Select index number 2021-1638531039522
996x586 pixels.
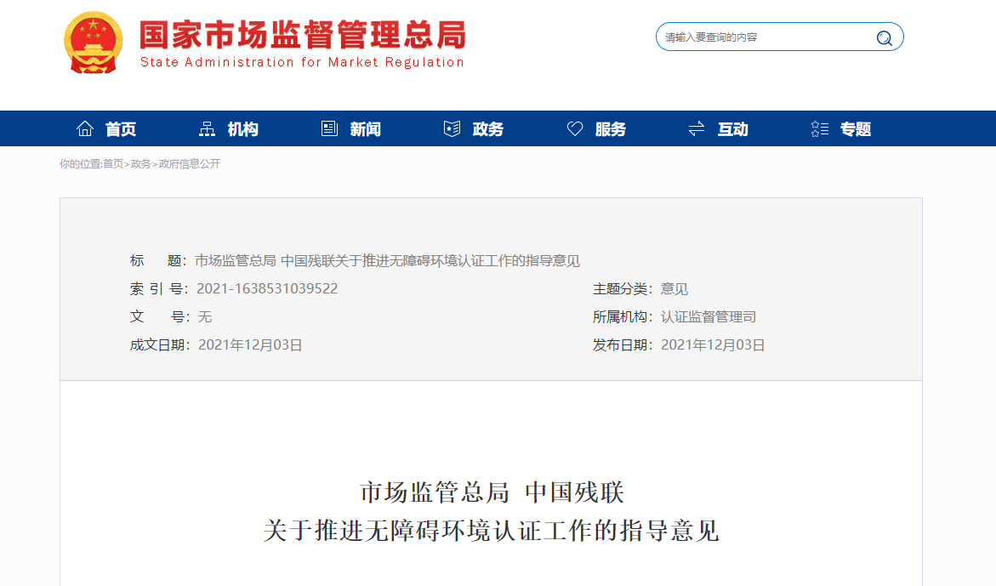click(x=267, y=289)
